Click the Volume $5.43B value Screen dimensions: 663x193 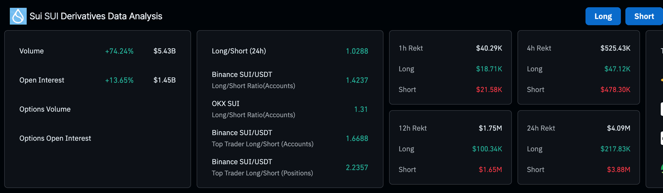[x=164, y=51]
